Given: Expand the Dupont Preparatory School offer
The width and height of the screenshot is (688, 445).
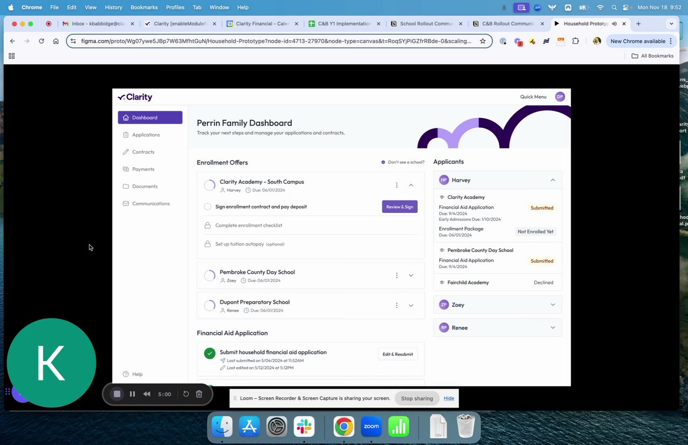Looking at the screenshot, I should pyautogui.click(x=411, y=305).
